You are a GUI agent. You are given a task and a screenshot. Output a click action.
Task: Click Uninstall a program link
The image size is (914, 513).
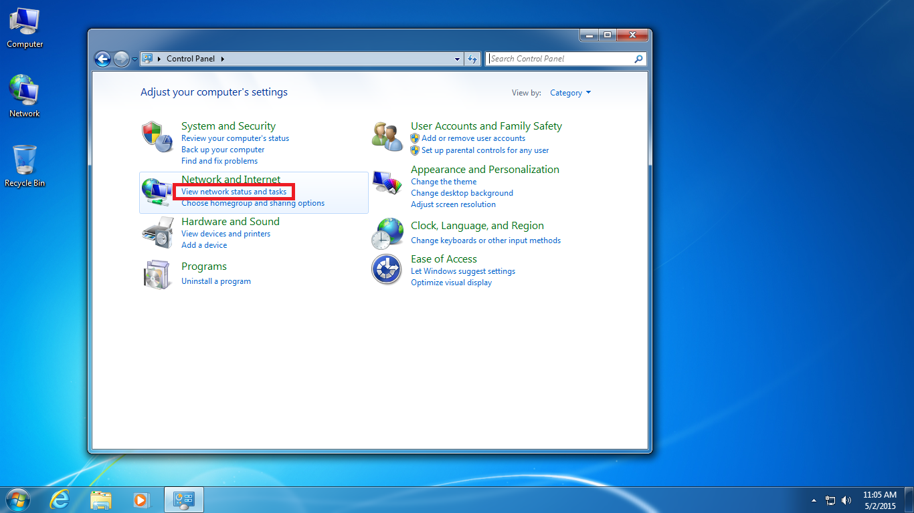point(216,281)
